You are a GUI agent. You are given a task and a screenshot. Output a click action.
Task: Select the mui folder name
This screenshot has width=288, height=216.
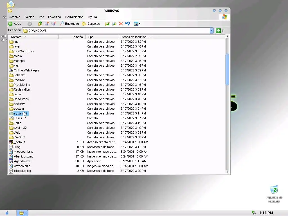click(x=16, y=66)
